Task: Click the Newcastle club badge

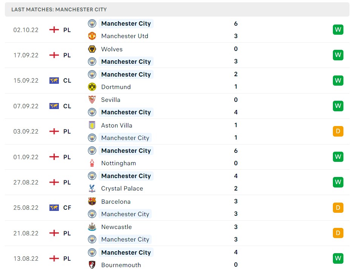Action: click(x=92, y=227)
